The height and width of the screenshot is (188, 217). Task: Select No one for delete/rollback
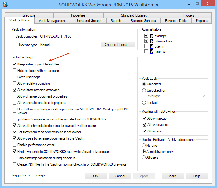[144, 145]
